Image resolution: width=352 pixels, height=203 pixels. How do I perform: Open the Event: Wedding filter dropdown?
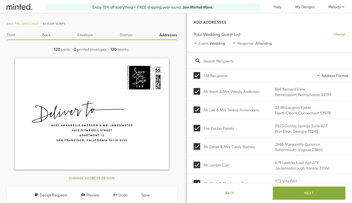209,43
